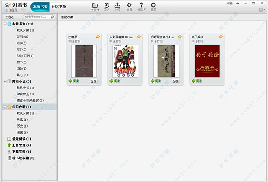Open the 帮助 question mark menu
The image size is (268, 182).
[141, 7]
